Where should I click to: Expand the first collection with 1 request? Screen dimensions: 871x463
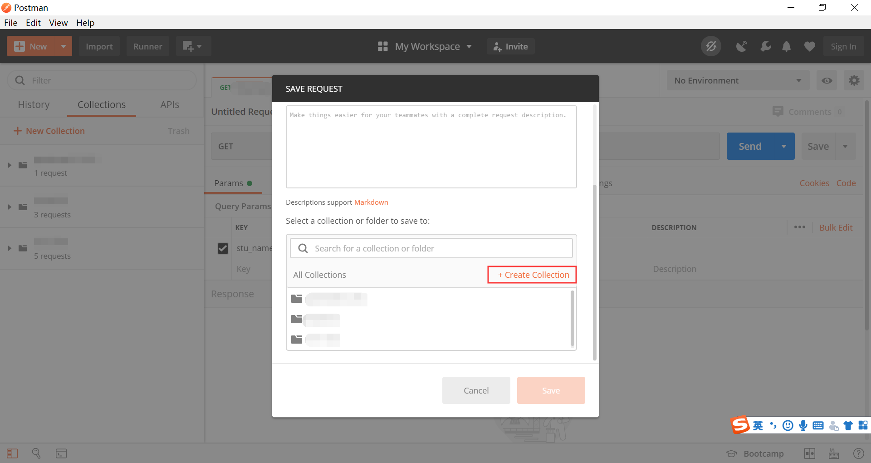pos(10,165)
